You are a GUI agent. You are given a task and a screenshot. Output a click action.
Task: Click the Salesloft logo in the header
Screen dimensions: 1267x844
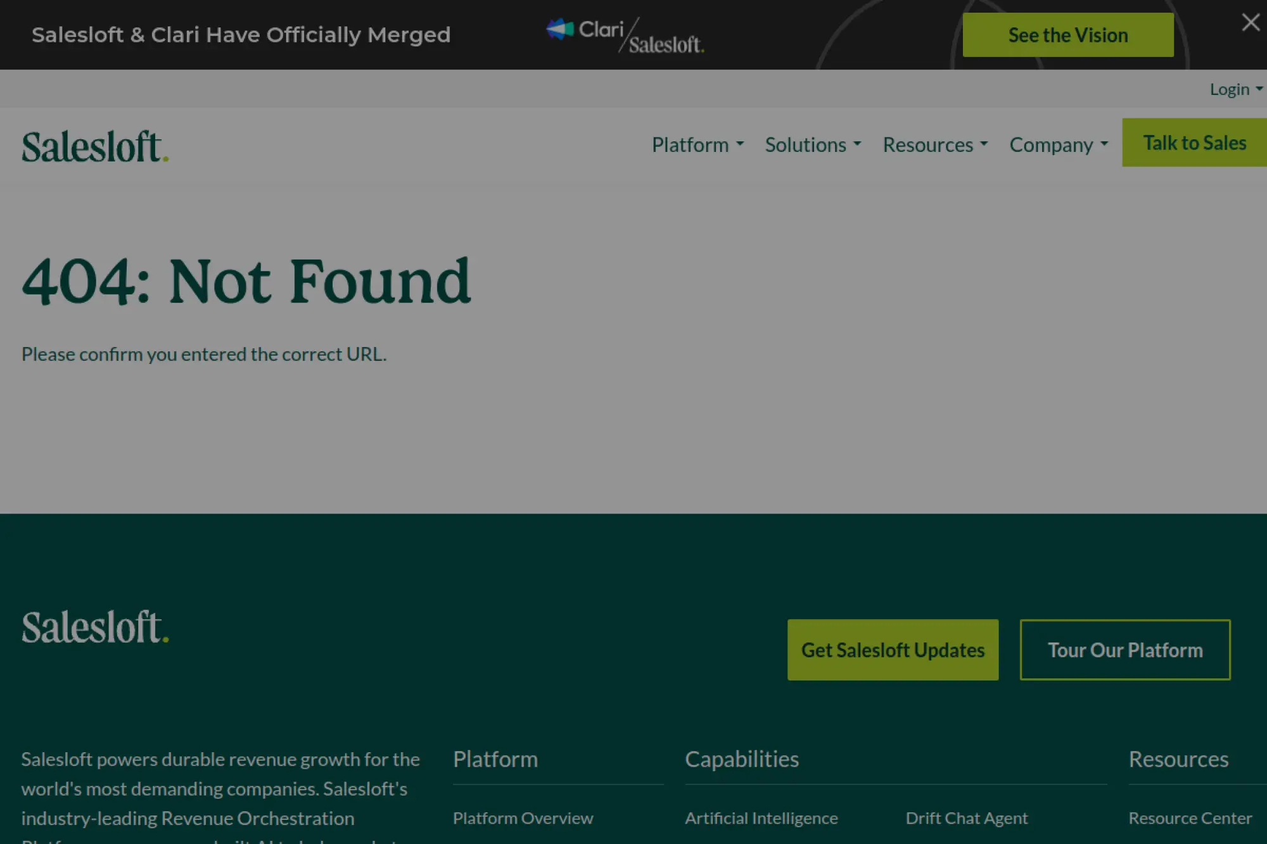point(95,146)
